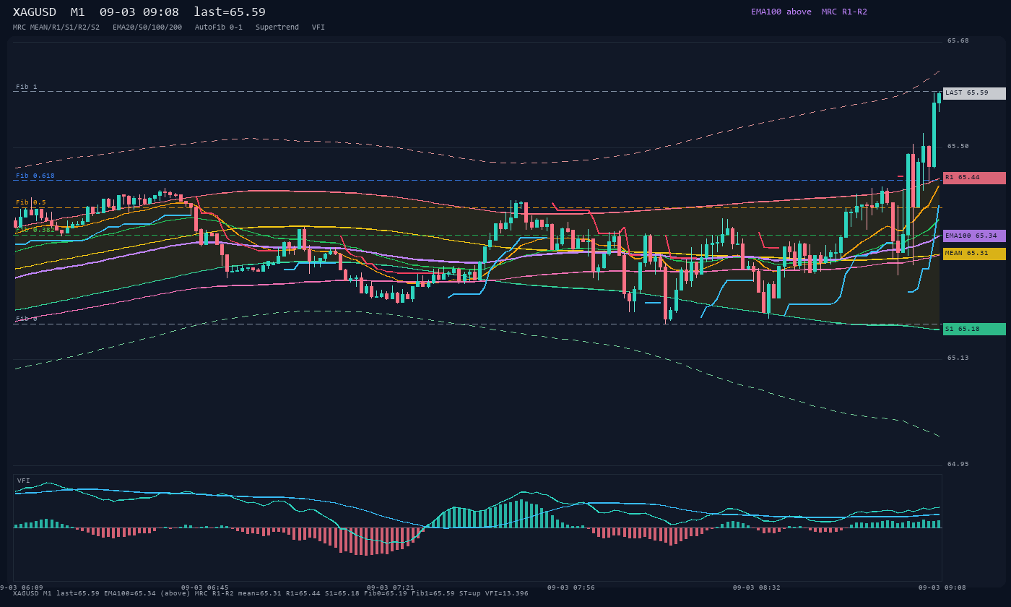The height and width of the screenshot is (607, 1011).
Task: Click the purple 'EMA100 above' status text
Action: (781, 12)
